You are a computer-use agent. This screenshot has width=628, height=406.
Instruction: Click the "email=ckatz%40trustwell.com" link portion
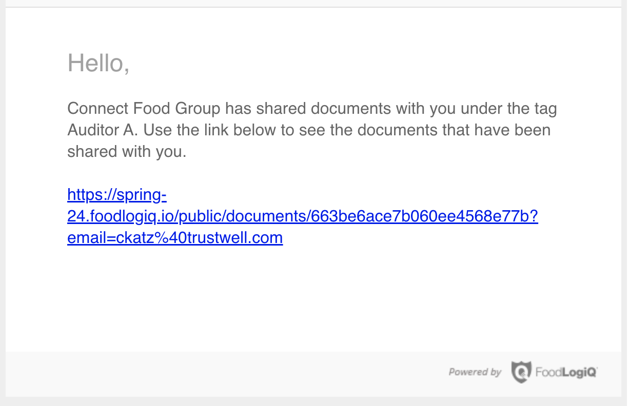[x=175, y=238]
